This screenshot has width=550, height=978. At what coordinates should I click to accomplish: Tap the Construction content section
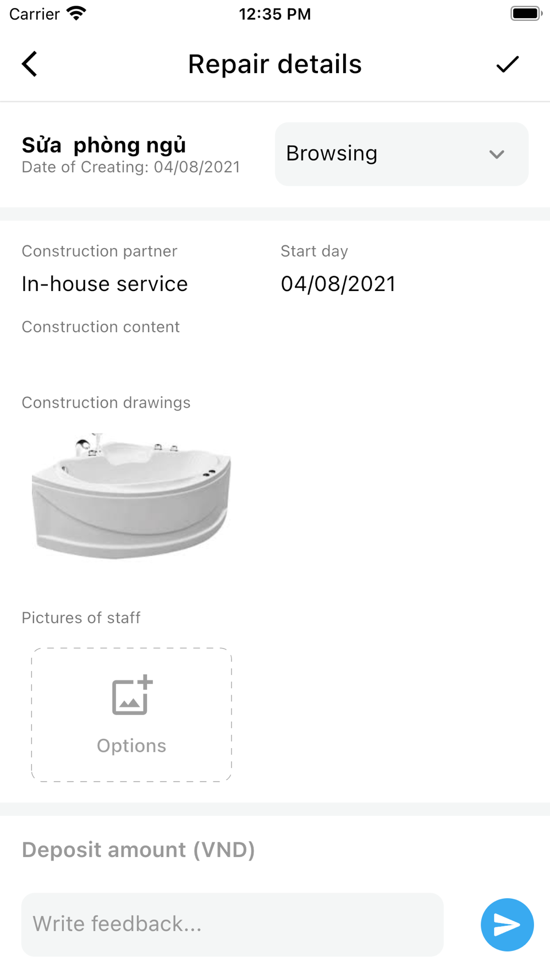101,327
